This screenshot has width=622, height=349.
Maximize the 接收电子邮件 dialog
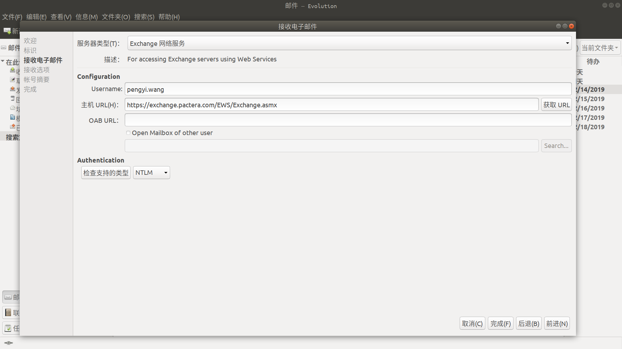(565, 26)
